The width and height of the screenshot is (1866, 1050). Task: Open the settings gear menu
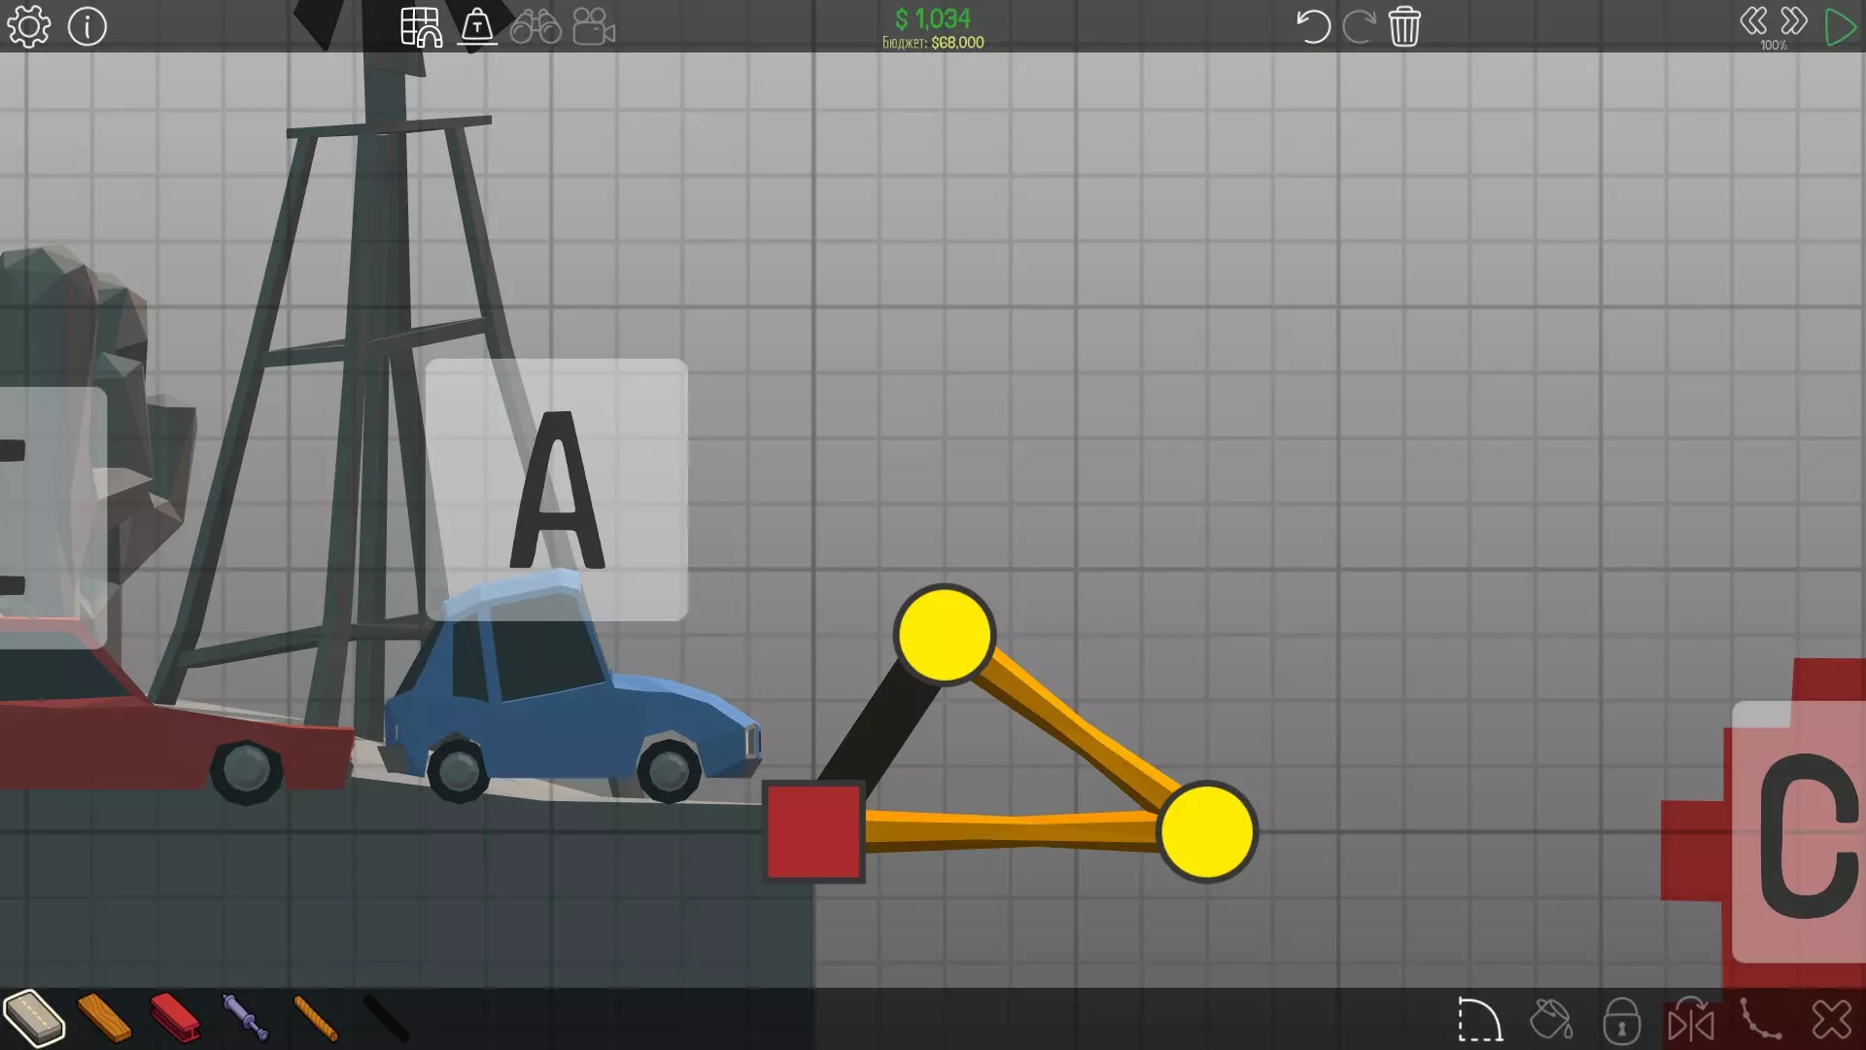pos(28,26)
